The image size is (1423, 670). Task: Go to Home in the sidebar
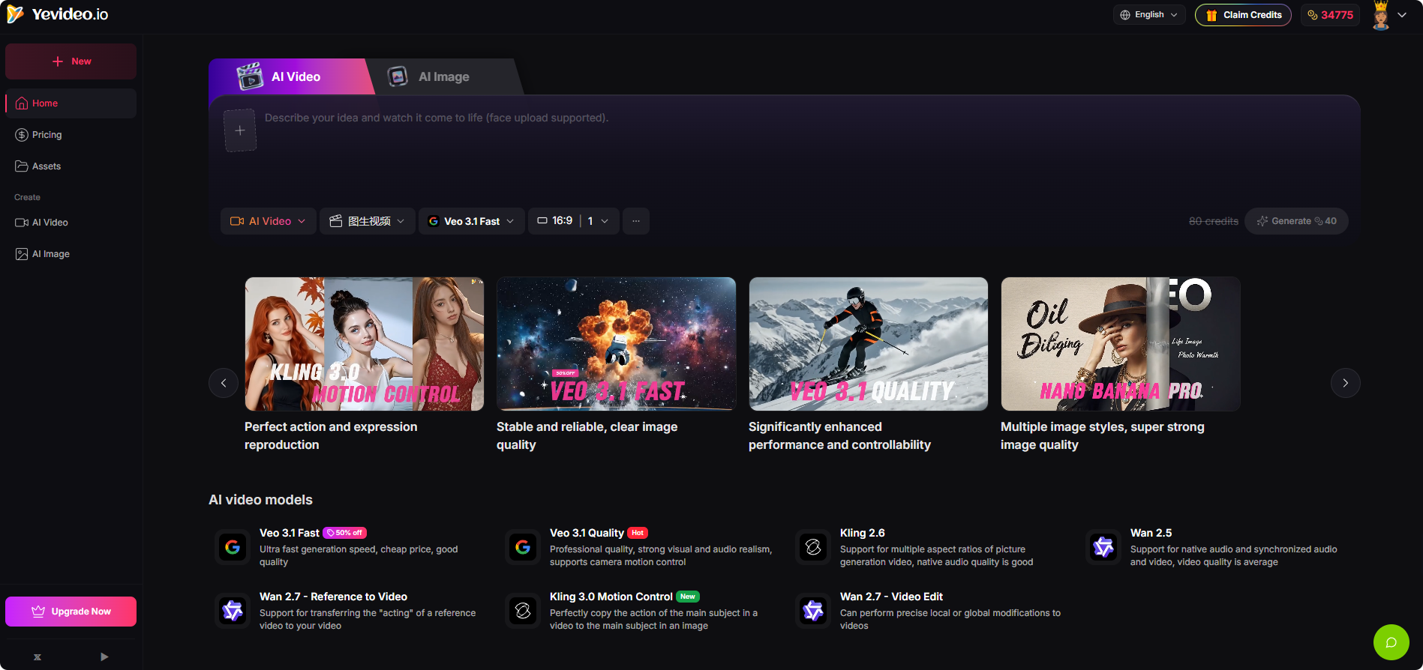click(71, 103)
